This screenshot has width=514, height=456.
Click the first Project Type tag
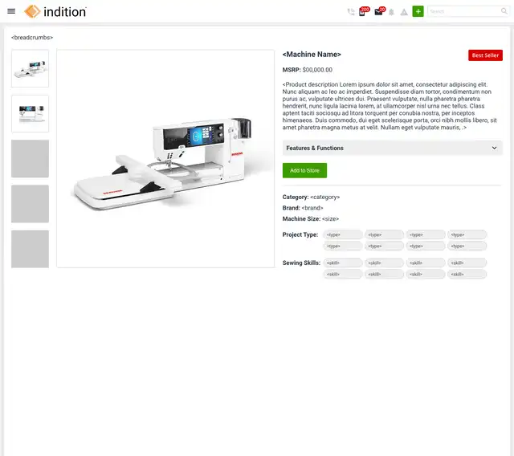click(x=343, y=234)
